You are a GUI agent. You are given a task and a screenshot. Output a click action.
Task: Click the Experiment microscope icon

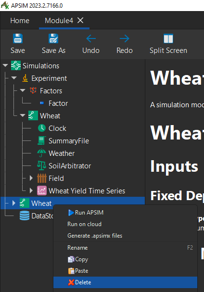(x=25, y=78)
